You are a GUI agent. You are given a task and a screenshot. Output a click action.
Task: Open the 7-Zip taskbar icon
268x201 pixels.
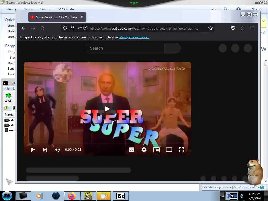click(x=121, y=196)
